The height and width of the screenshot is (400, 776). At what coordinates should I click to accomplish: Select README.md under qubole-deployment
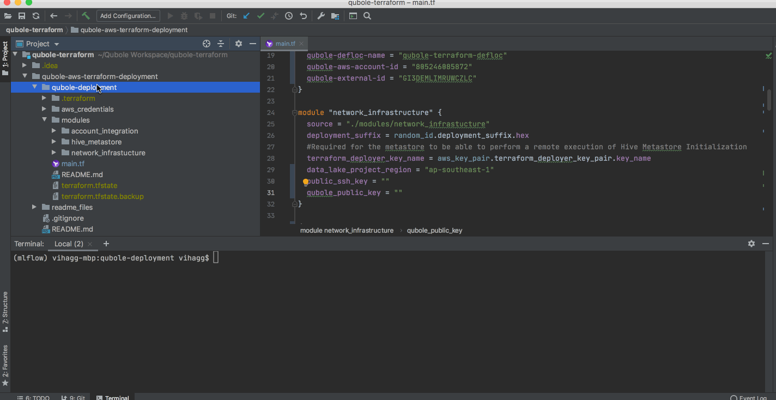point(82,174)
